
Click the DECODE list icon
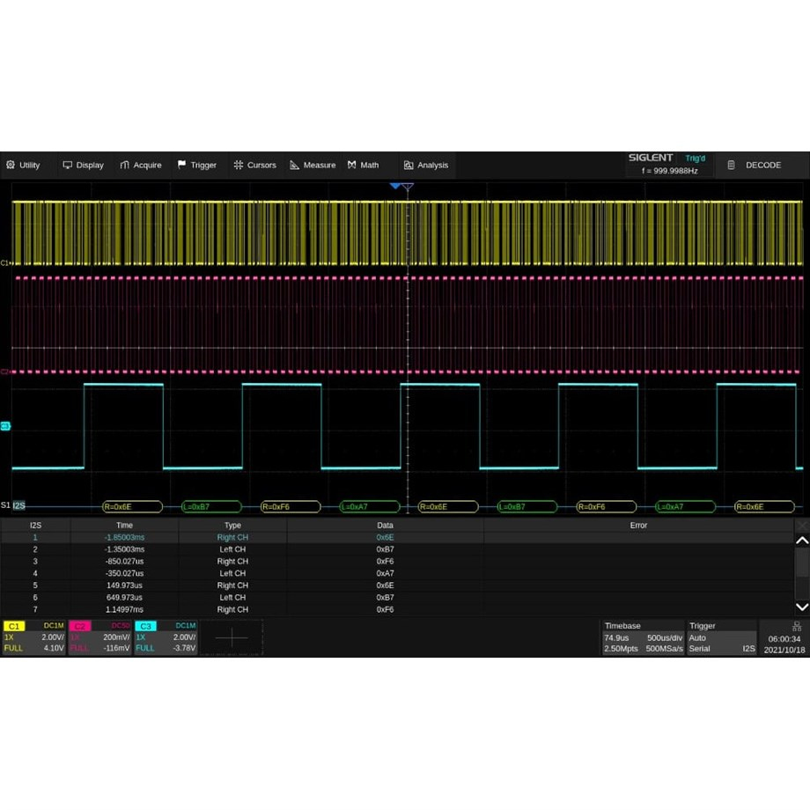point(731,165)
